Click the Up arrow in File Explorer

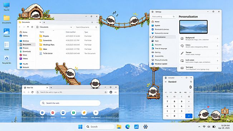[x=28, y=27]
